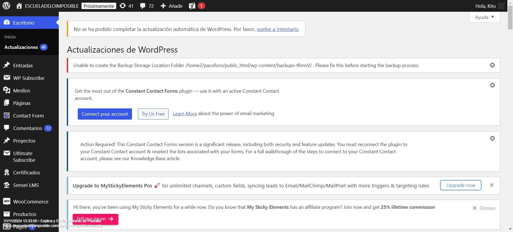Click the Certificados award icon

pyautogui.click(x=7, y=172)
